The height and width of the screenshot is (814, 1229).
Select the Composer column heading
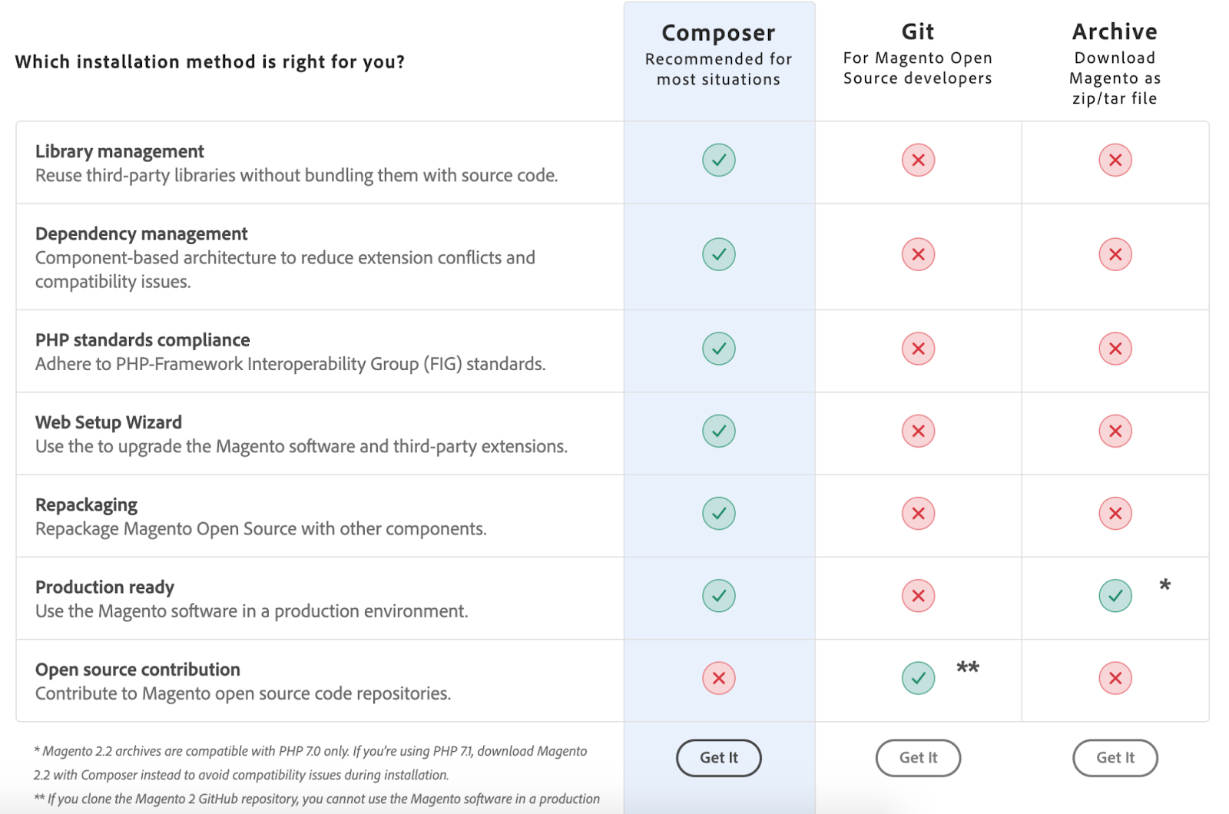(718, 33)
